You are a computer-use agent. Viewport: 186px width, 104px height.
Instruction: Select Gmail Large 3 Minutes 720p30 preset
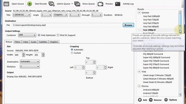pyautogui.click(x=157, y=75)
